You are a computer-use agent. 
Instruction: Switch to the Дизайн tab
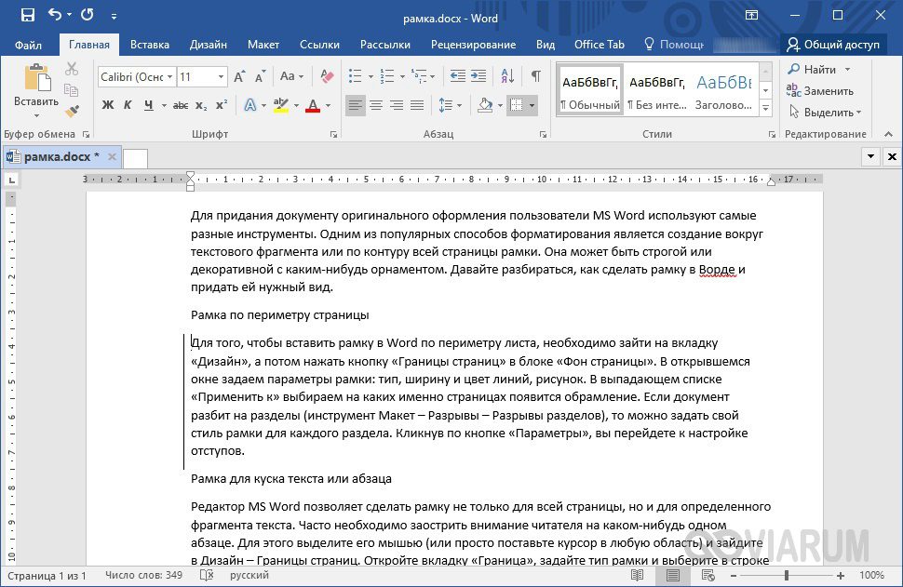[x=209, y=45]
